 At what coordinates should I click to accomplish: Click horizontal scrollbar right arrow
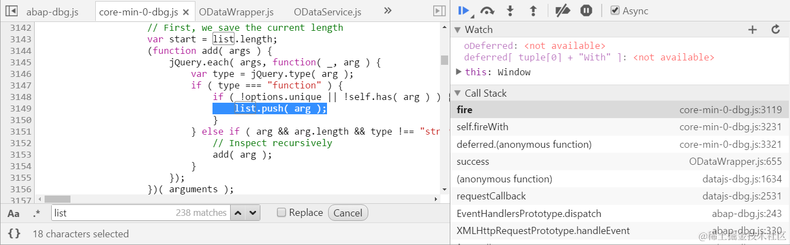pos(436,199)
